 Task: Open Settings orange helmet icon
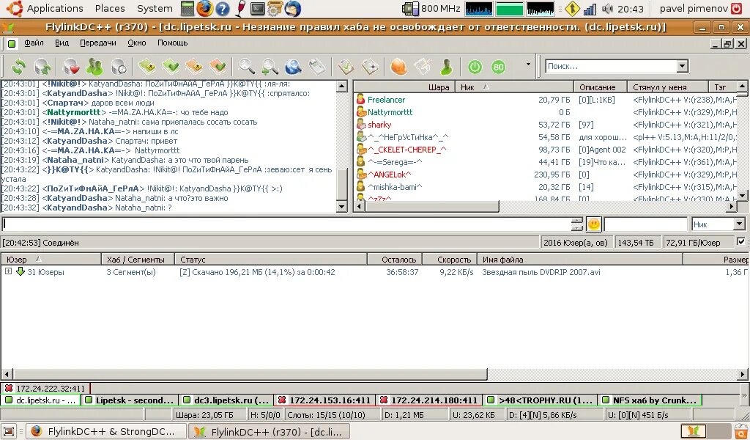(x=399, y=67)
